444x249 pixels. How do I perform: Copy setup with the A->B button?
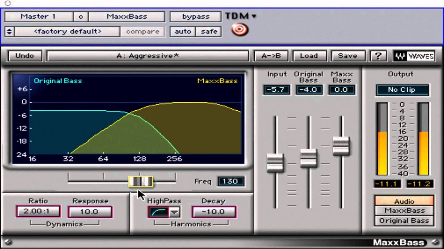(x=271, y=56)
